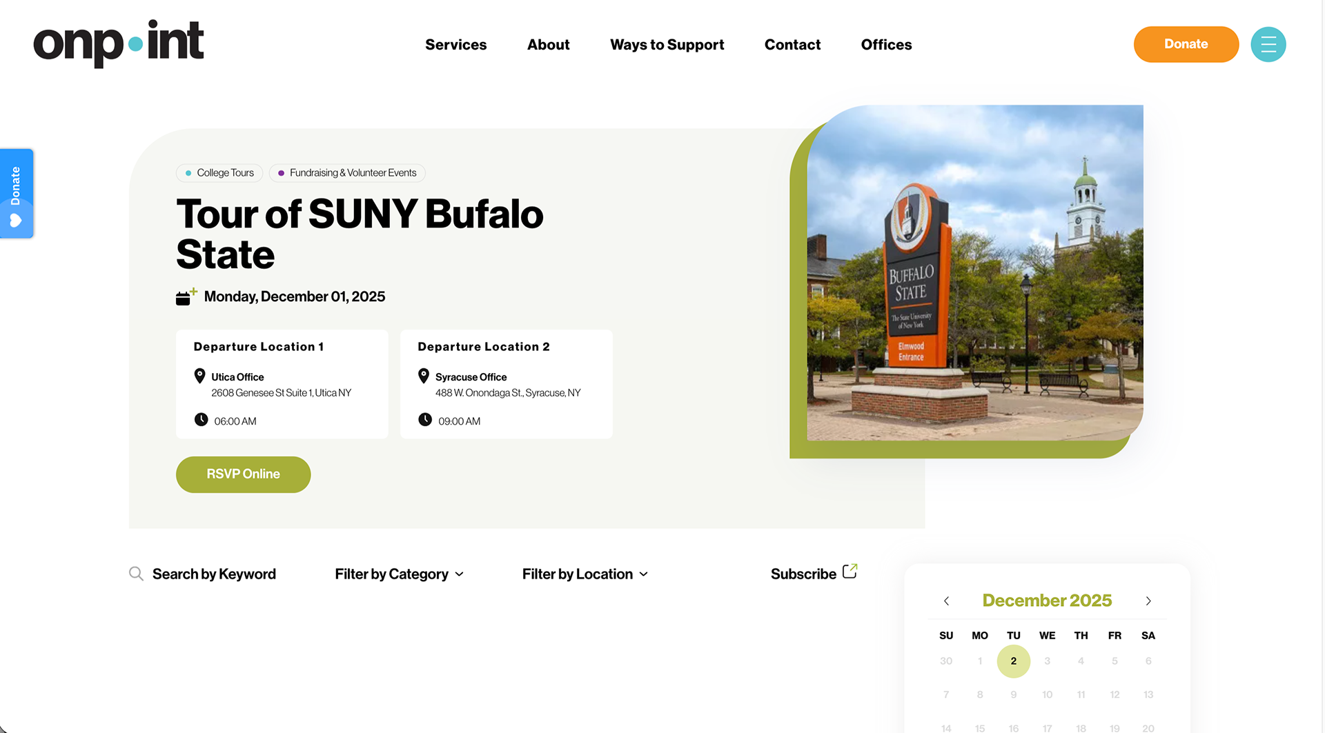This screenshot has width=1325, height=733.
Task: Open the hamburger menu icon
Action: click(x=1268, y=44)
